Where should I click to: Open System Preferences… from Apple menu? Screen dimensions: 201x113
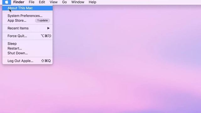click(27, 16)
